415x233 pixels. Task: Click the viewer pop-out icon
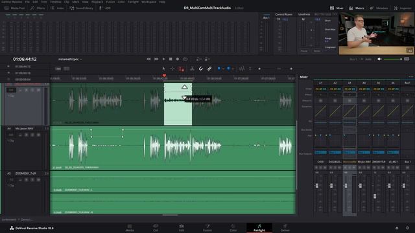[409, 50]
